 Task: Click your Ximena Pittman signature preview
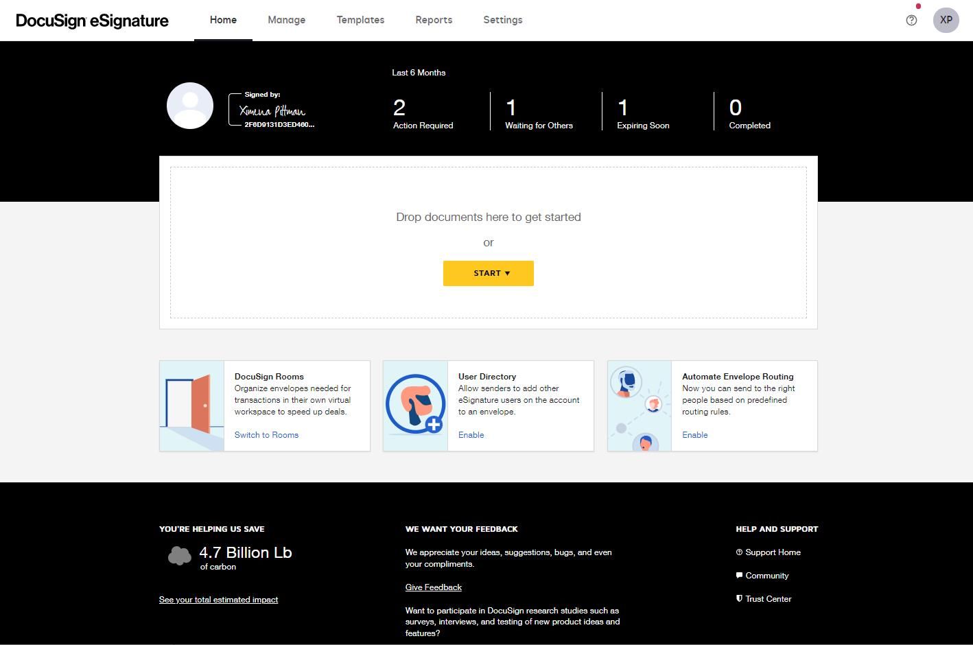[272, 110]
